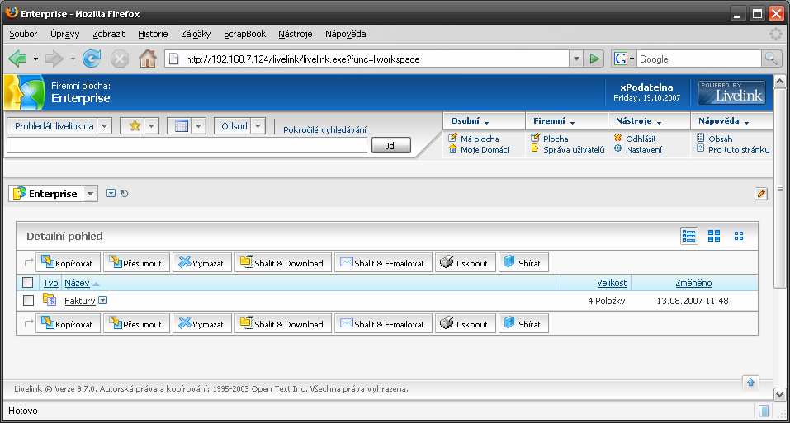
Task: Open the Back button history dropdown
Action: click(35, 59)
